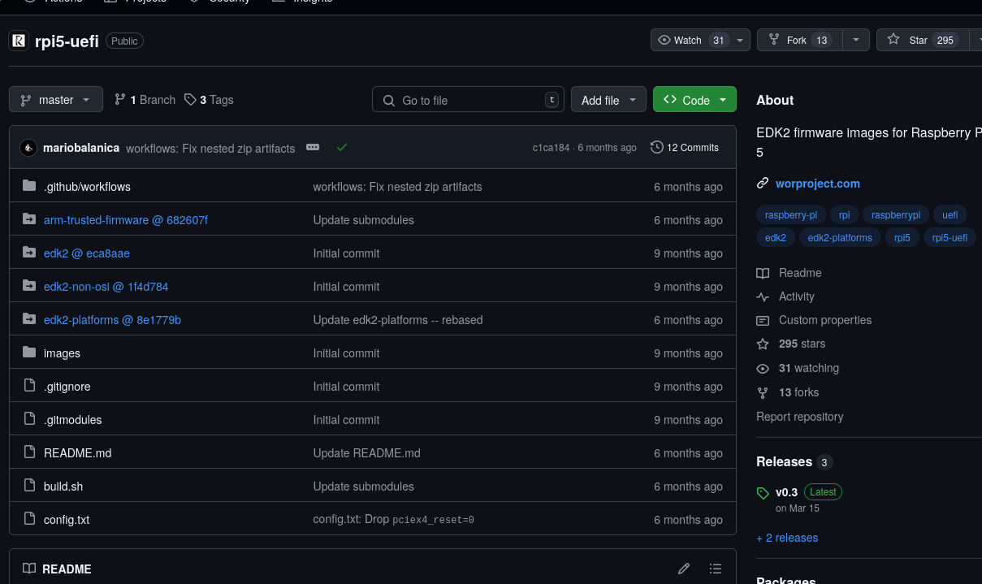The width and height of the screenshot is (982, 584).
Task: Focus the Go to file search field
Action: (468, 100)
